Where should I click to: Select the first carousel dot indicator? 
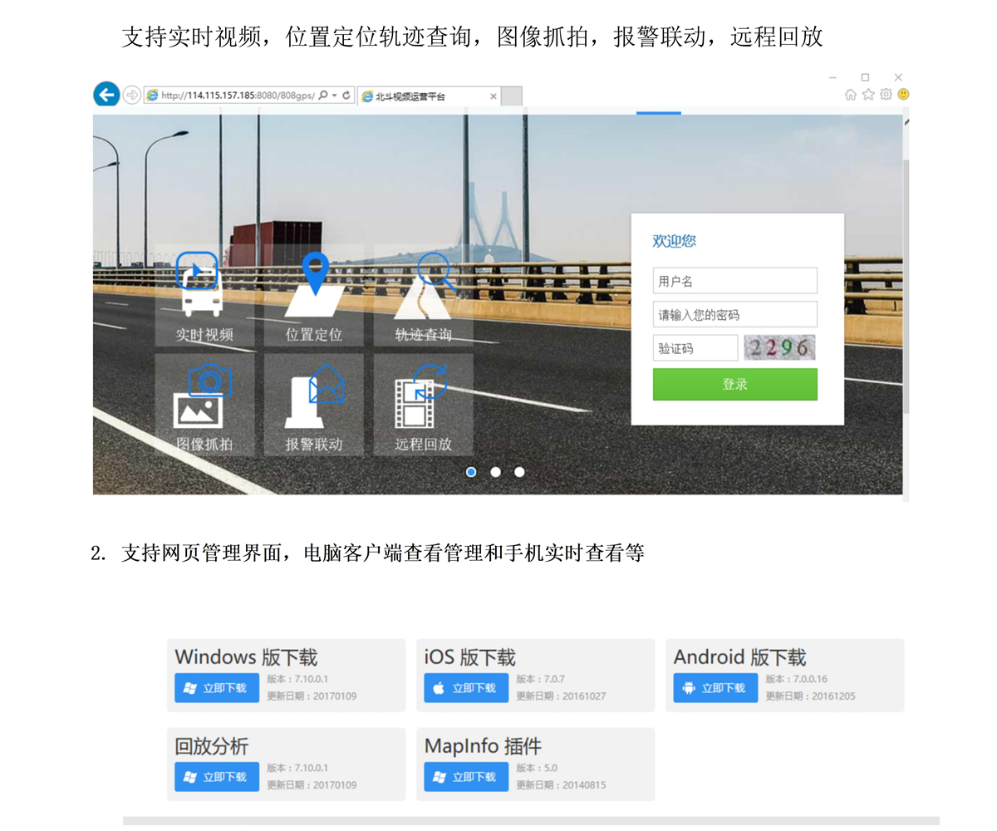pyautogui.click(x=471, y=472)
